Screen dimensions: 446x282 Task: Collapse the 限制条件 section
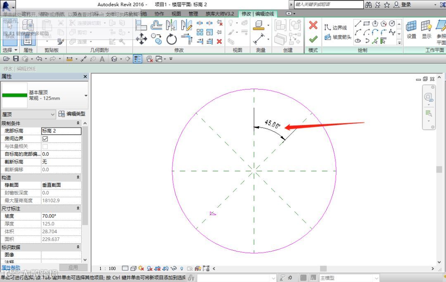pyautogui.click(x=78, y=123)
